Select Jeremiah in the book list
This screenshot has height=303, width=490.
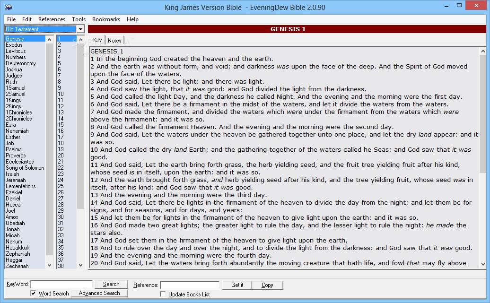click(x=25, y=180)
